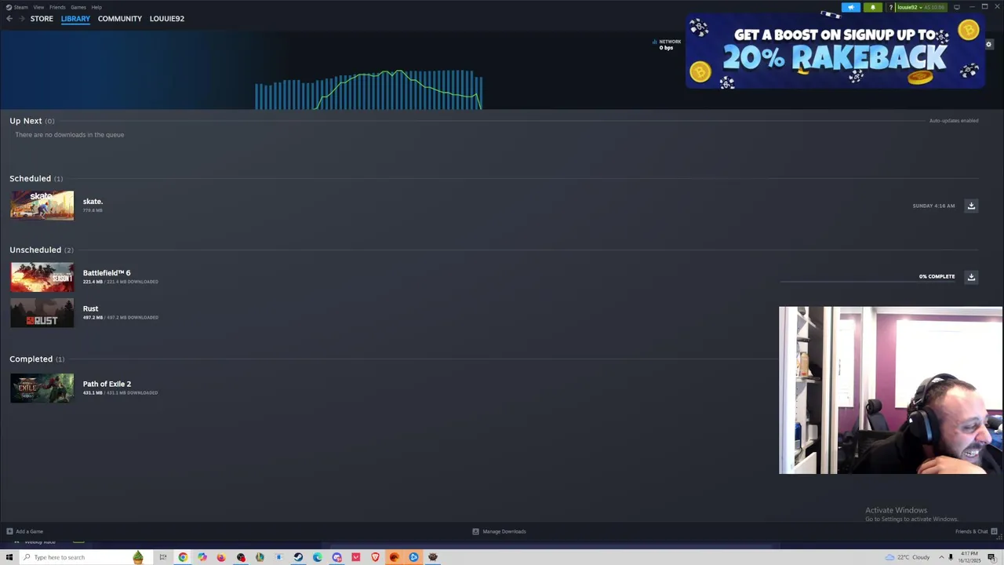Image resolution: width=1004 pixels, height=565 pixels.
Task: Click the Unscheduled section header
Action: tap(42, 250)
